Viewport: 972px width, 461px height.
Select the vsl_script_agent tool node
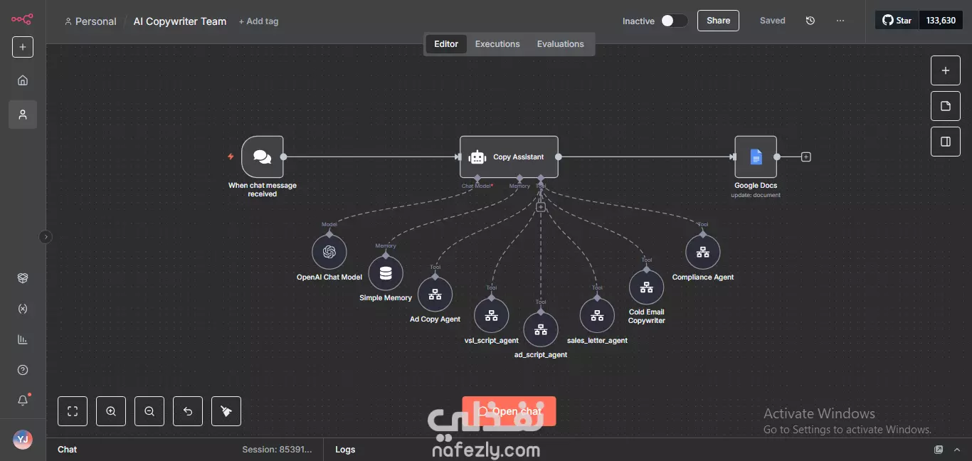pyautogui.click(x=491, y=315)
